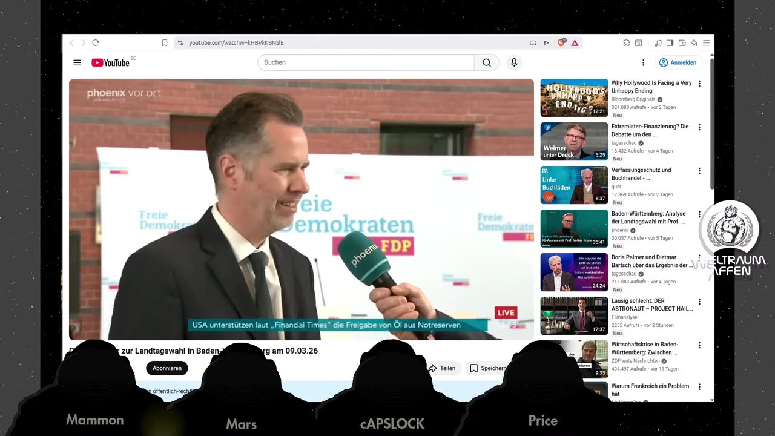Open the YouTube guide hamburger menu
Screen dimensions: 775x436
pyautogui.click(x=77, y=62)
